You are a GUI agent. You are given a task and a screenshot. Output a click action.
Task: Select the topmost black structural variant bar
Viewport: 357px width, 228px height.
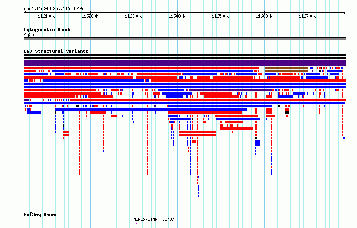click(185, 55)
